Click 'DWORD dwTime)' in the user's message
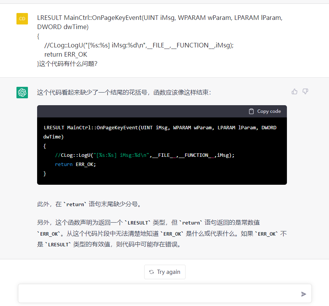The width and height of the screenshot is (329, 306). click(63, 27)
